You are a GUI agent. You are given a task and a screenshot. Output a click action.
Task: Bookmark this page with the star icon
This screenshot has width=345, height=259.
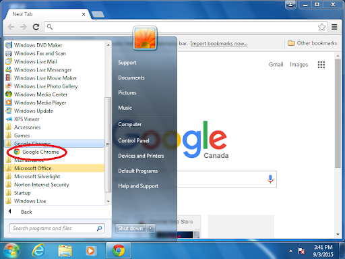321,27
